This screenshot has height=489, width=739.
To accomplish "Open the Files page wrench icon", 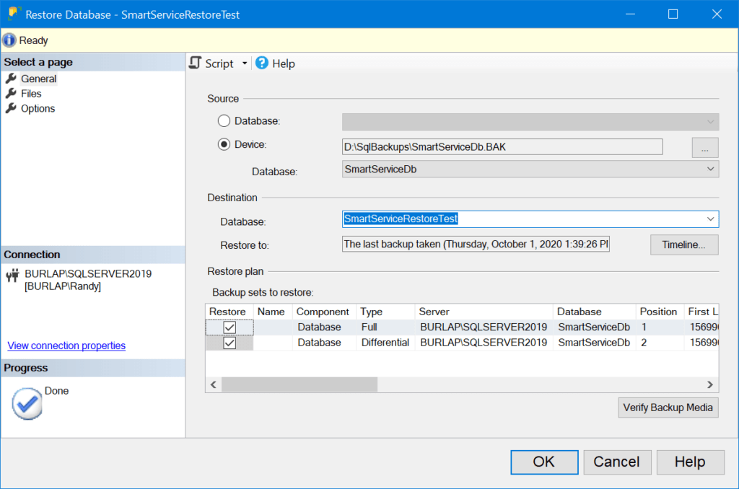I will pos(11,93).
